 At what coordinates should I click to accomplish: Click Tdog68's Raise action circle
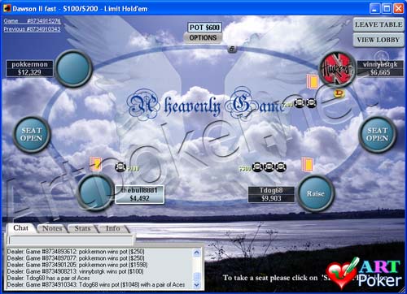point(316,193)
